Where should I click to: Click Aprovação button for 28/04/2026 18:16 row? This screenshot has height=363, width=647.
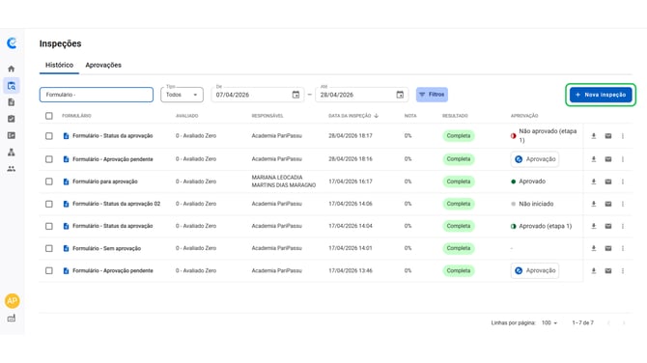(x=535, y=159)
